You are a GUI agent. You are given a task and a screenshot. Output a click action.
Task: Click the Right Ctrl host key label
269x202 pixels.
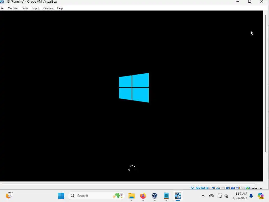[x=256, y=188]
